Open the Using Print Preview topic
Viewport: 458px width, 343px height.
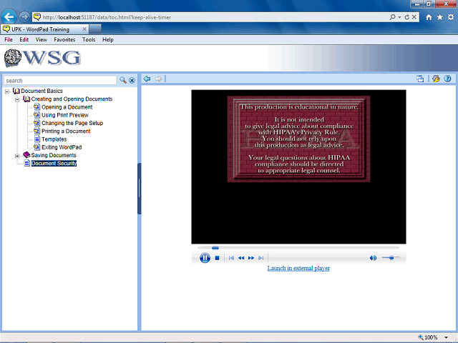pos(65,115)
